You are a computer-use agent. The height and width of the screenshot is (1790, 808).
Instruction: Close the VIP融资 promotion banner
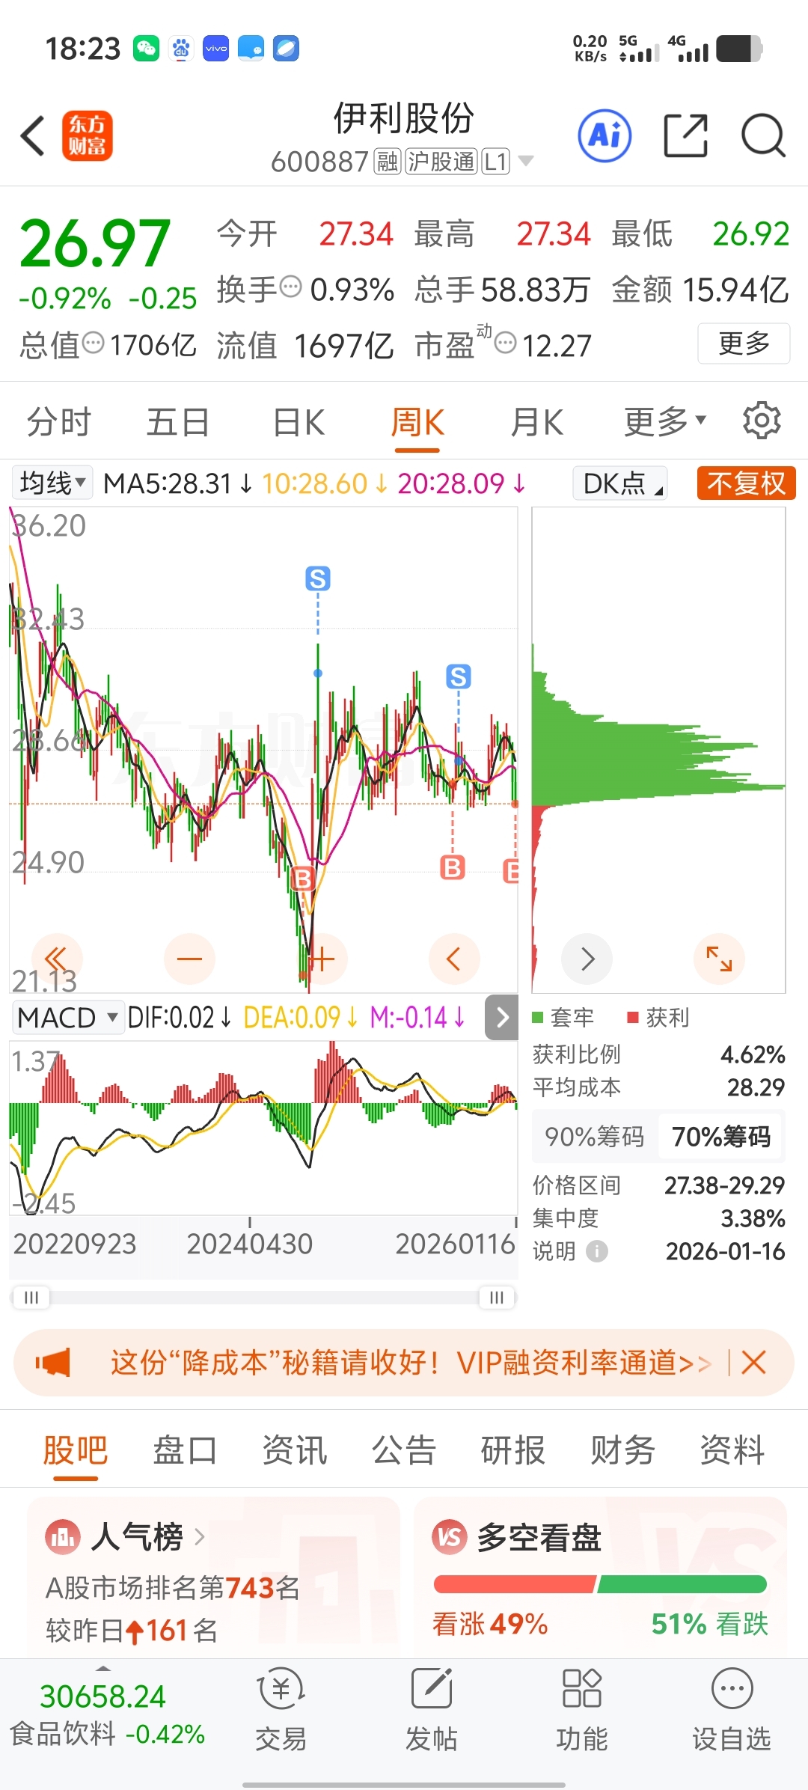753,1363
